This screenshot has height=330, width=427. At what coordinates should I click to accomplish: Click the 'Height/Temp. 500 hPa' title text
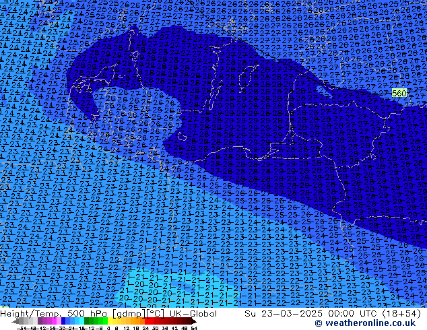[55, 314]
